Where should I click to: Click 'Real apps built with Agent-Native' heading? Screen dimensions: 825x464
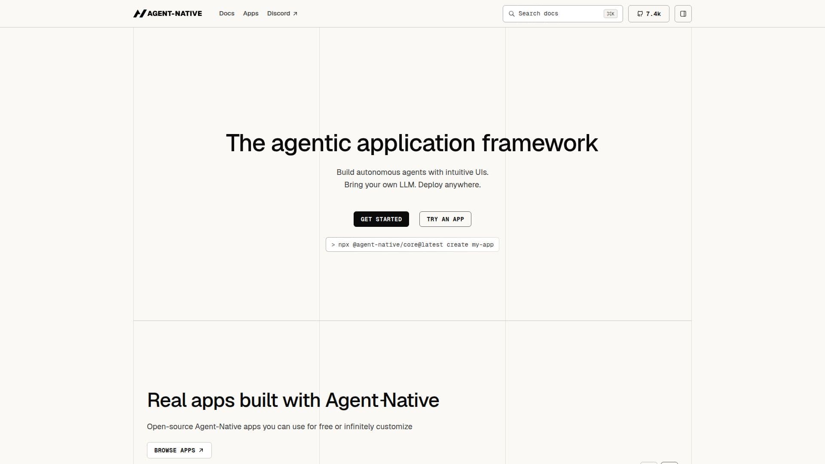click(x=293, y=400)
